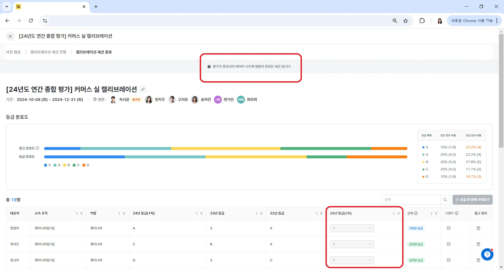Sort the 24년 등급(1차) column
Screen dimensions: 504x270
coord(197,214)
